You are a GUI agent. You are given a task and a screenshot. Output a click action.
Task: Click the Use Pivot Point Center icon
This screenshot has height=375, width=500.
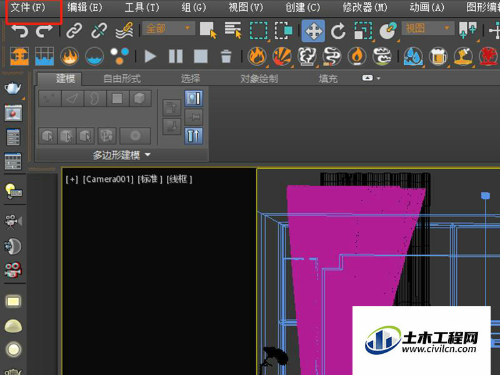[x=467, y=31]
